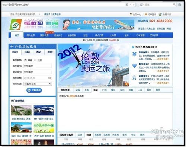
Task: Select the 北美洲 international fare tab
Action: point(107,135)
